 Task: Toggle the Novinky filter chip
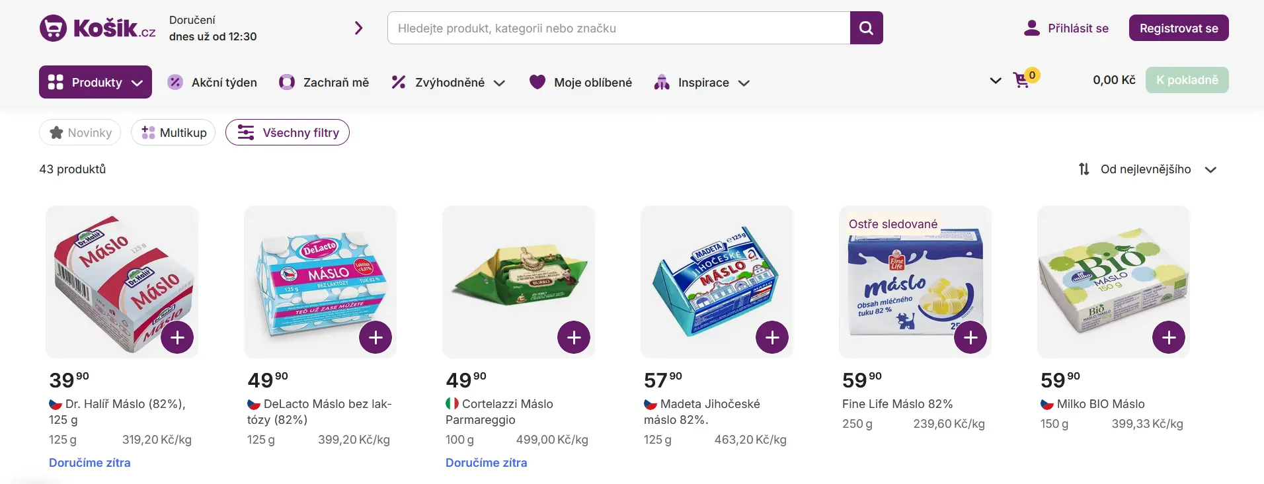[80, 133]
